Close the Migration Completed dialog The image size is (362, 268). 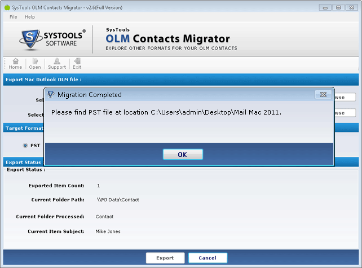323,94
